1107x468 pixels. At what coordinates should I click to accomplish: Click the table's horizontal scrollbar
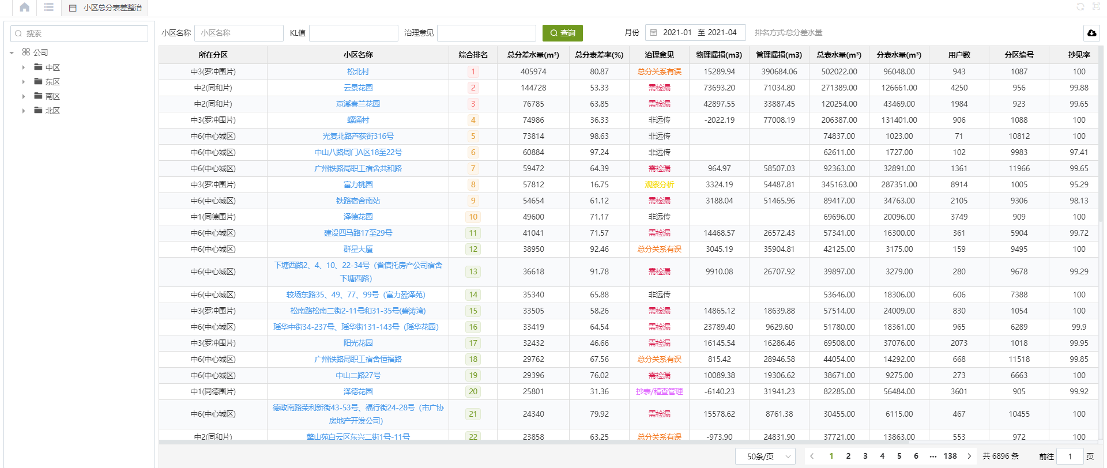tap(577, 443)
